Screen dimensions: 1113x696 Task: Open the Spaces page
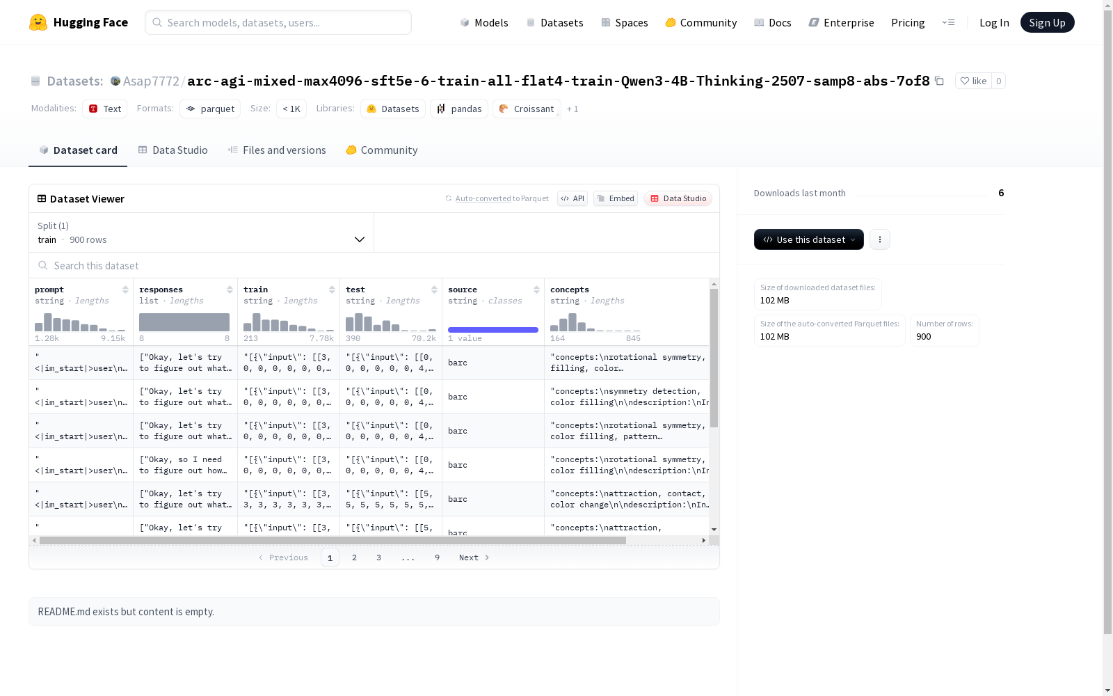coord(625,22)
